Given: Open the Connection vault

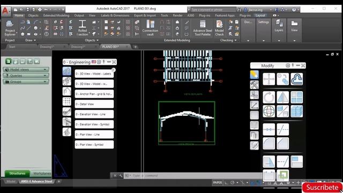Looking at the screenshot, I should click(x=150, y=28).
